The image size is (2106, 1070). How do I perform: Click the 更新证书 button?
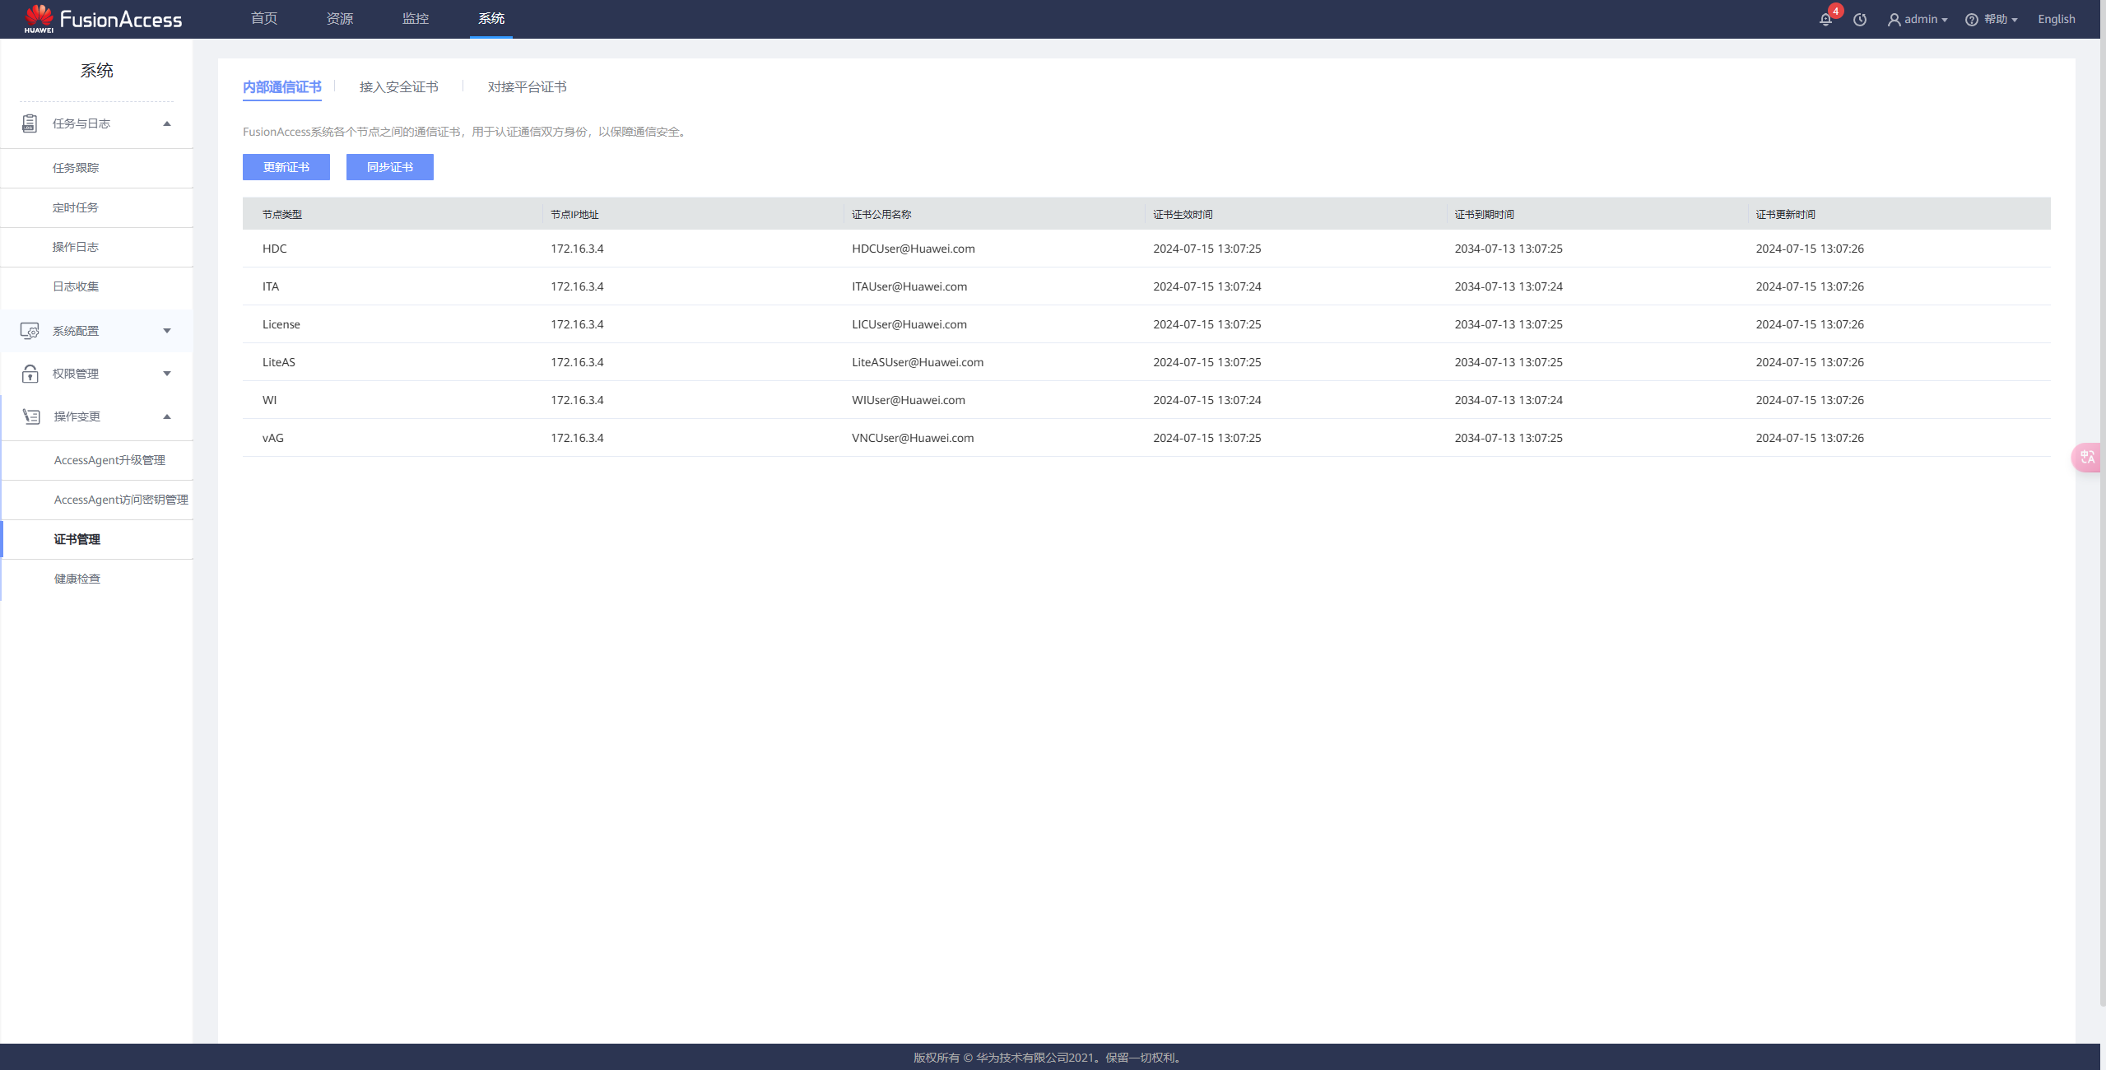pos(286,167)
